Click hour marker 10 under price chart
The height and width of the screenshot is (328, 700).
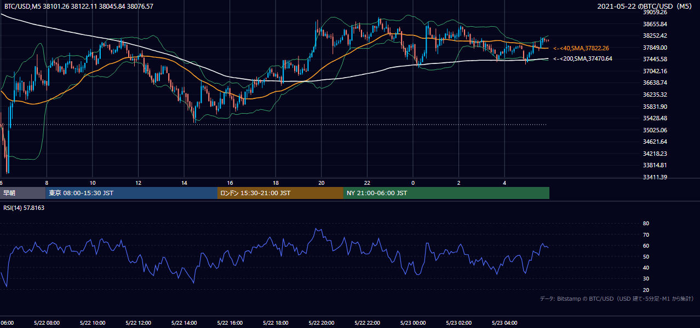tap(93, 183)
